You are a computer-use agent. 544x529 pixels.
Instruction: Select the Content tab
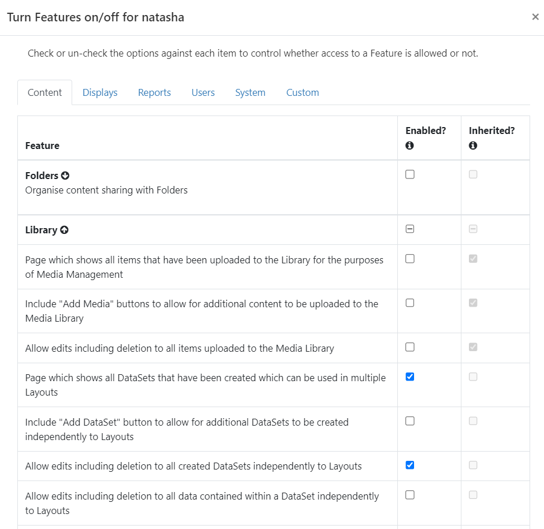(x=45, y=92)
